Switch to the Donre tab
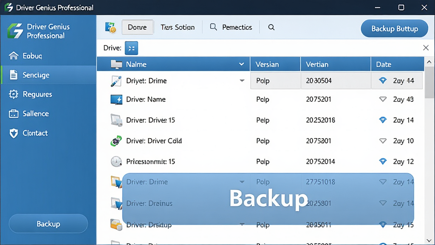 [137, 27]
